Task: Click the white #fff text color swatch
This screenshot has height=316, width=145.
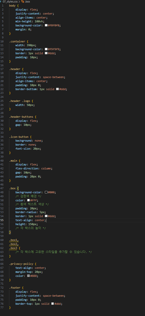Action: pyautogui.click(x=29, y=200)
